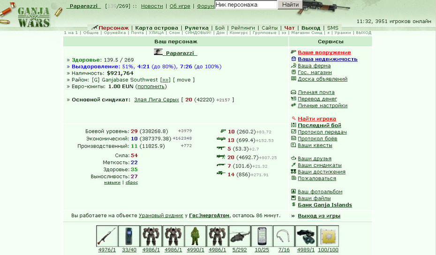Image resolution: width=436 pixels, height=255 pixels.
Task: Click the pistol skill icon at level 10
Action: (x=223, y=131)
